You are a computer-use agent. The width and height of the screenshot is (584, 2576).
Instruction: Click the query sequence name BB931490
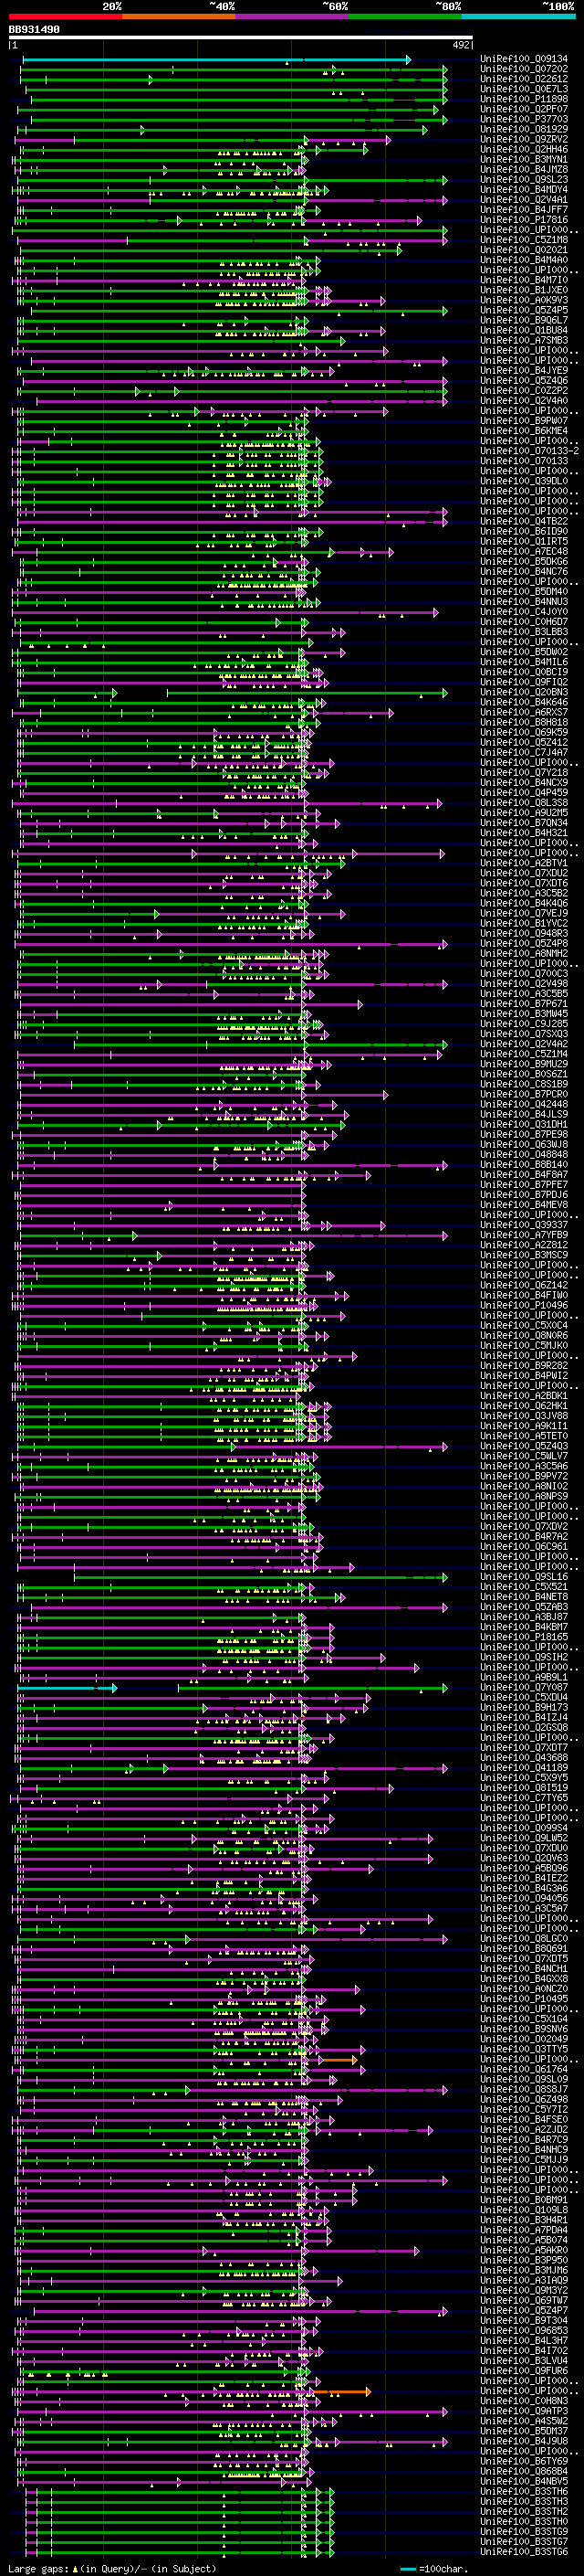point(34,30)
